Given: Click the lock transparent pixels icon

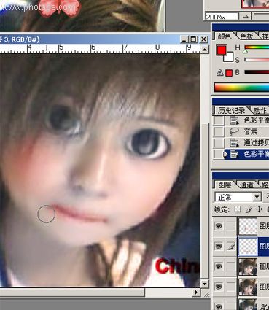Looking at the screenshot, I should tap(238, 209).
